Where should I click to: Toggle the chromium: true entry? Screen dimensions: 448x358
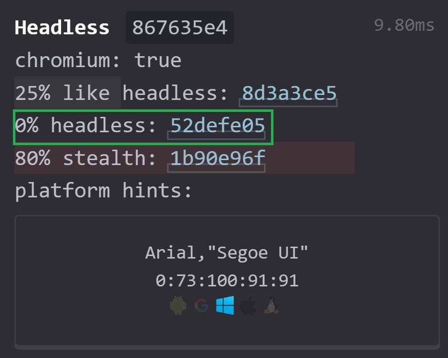[98, 60]
